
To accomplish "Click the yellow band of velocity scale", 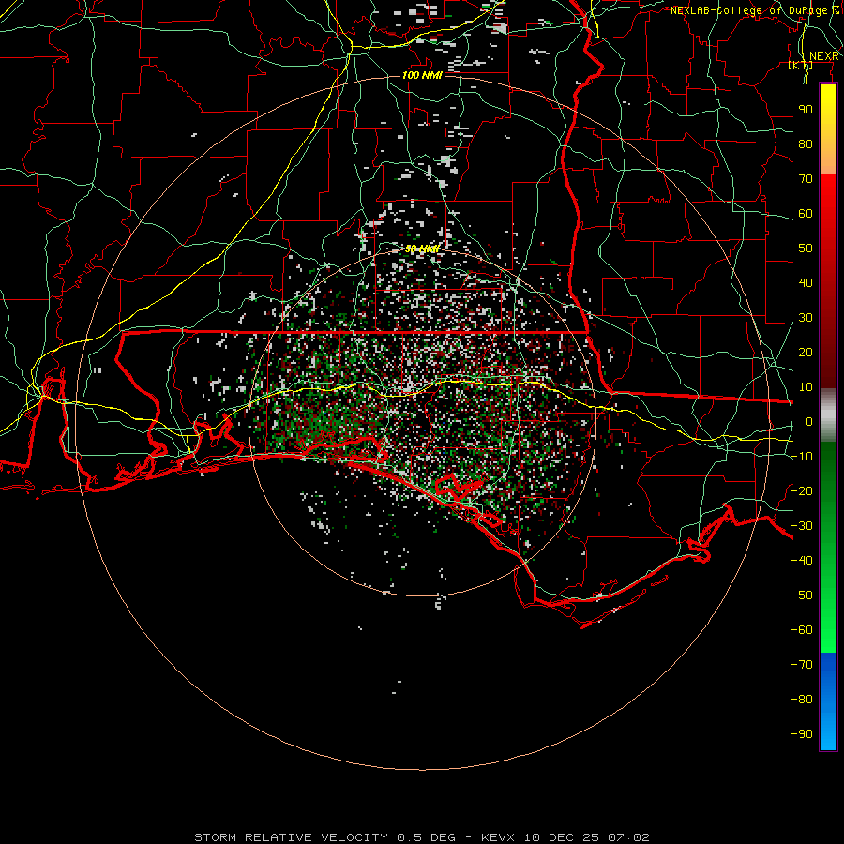I will pos(828,129).
